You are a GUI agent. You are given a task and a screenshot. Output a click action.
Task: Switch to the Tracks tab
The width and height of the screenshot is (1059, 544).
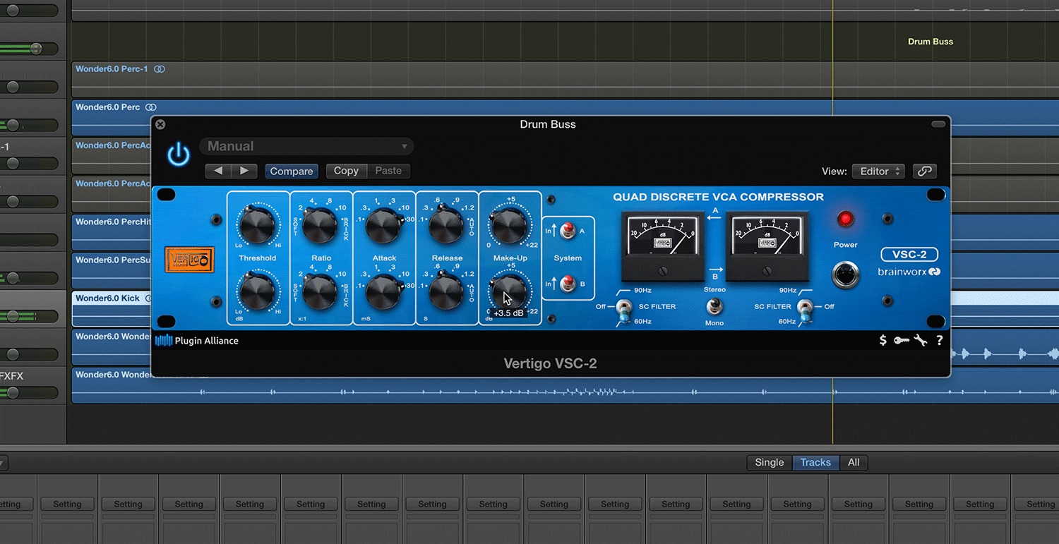815,462
